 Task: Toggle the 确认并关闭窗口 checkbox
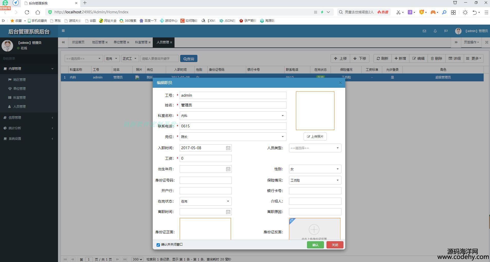[158, 245]
